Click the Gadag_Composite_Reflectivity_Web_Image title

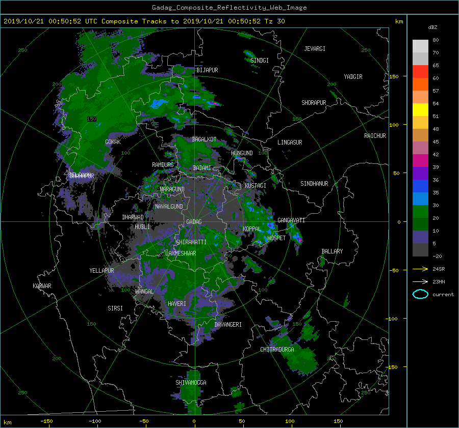229,8
